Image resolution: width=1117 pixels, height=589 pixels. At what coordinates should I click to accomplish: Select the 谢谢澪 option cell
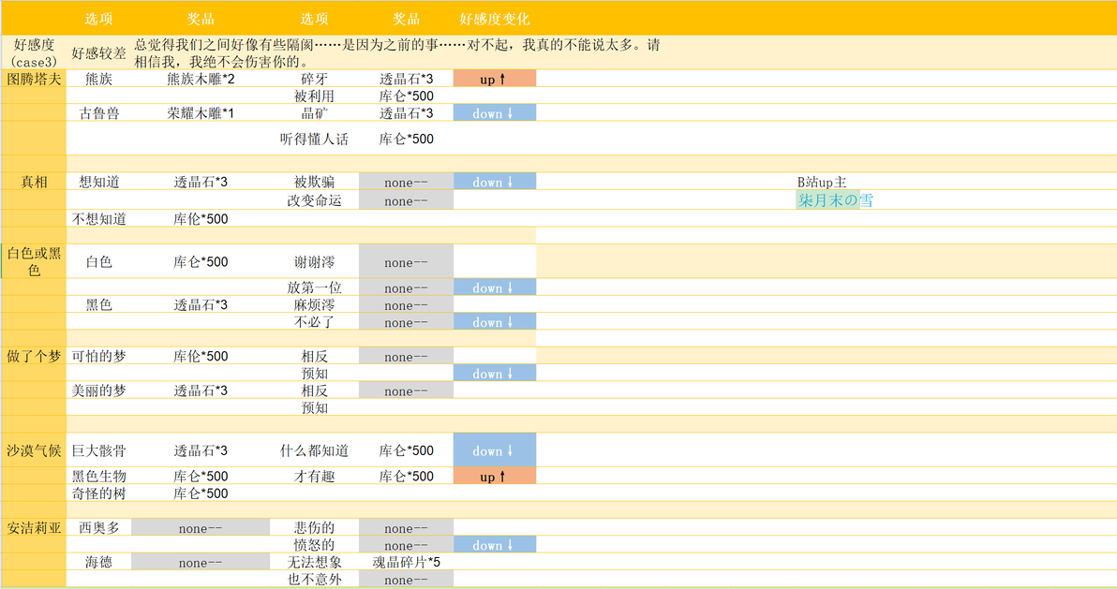click(314, 261)
